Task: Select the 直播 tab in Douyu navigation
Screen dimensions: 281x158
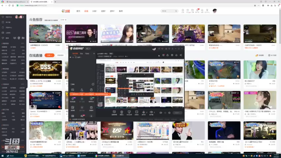Action: pos(86,11)
